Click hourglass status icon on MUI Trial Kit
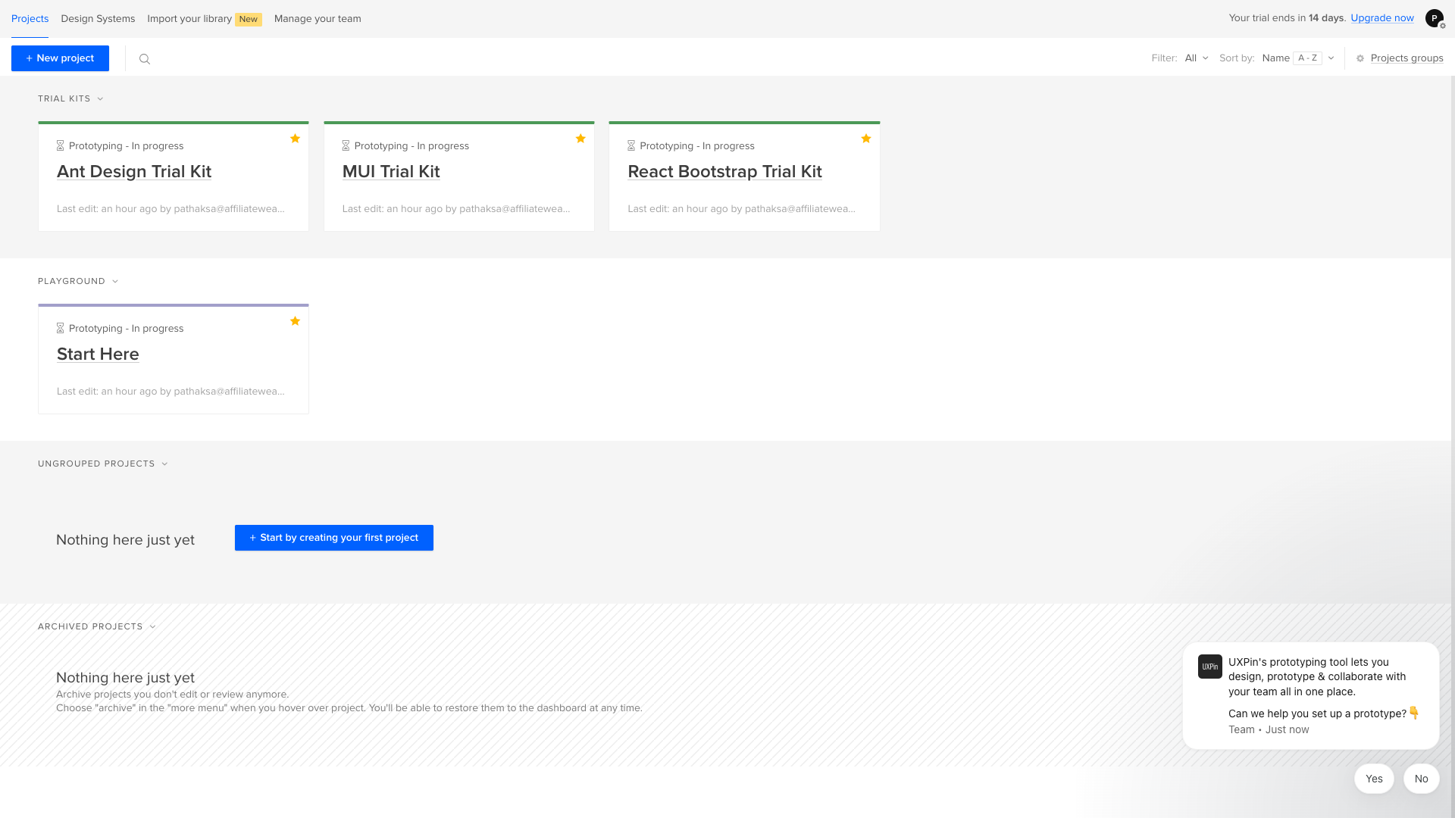1455x818 pixels. tap(346, 145)
